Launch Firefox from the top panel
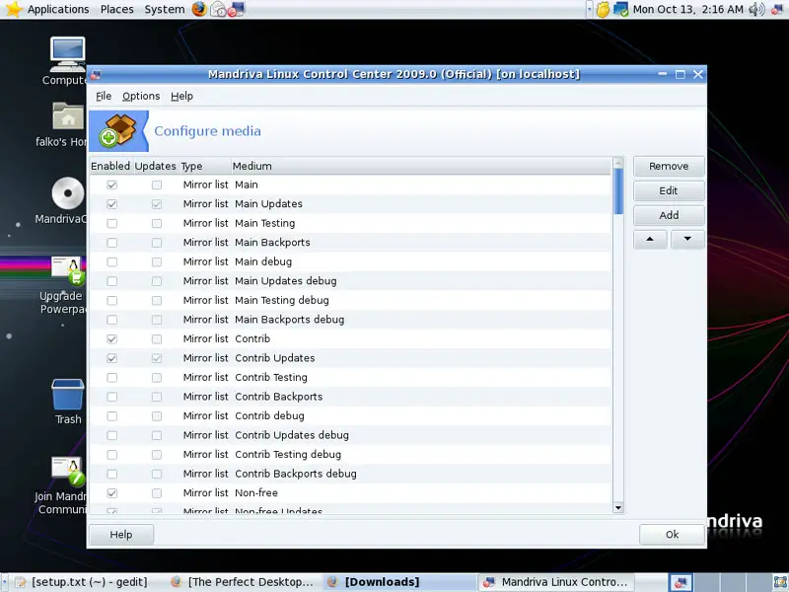 coord(199,9)
